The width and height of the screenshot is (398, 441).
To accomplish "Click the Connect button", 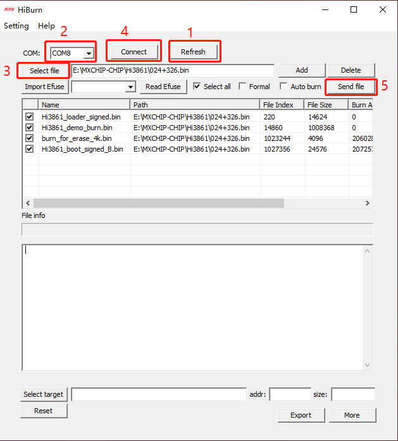I will click(x=134, y=52).
